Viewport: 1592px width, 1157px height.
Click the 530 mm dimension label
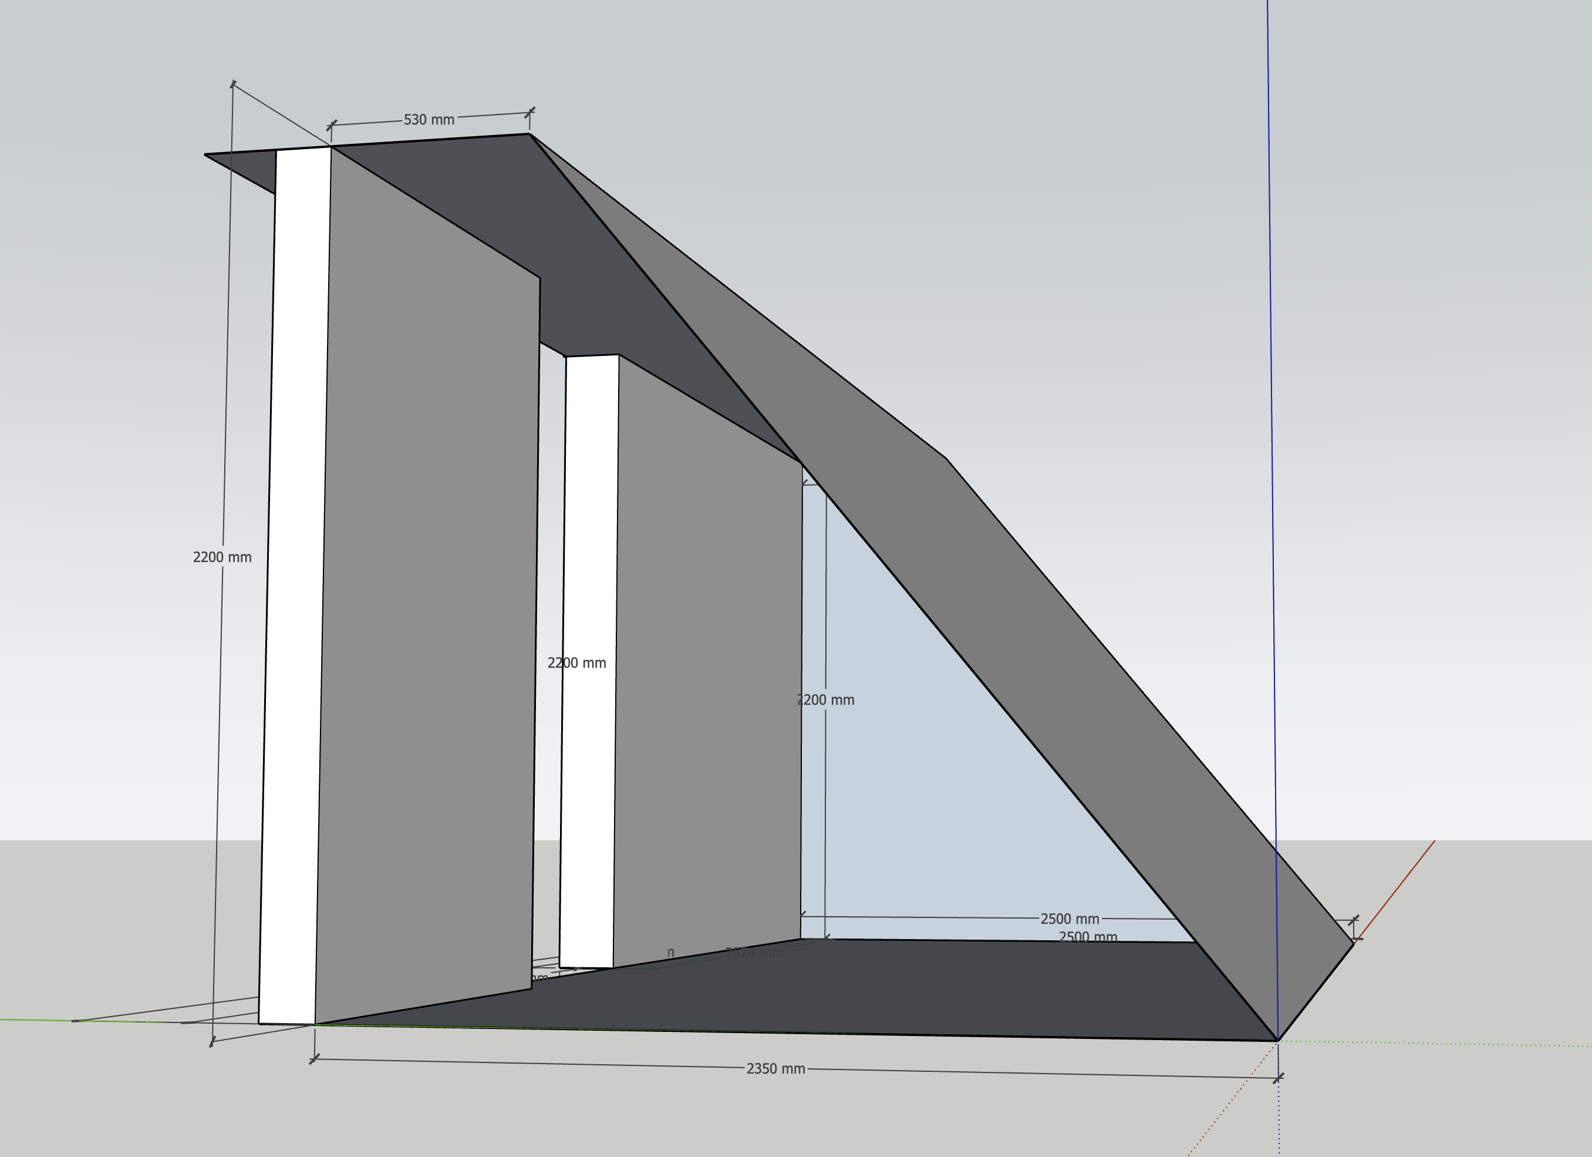pyautogui.click(x=429, y=119)
